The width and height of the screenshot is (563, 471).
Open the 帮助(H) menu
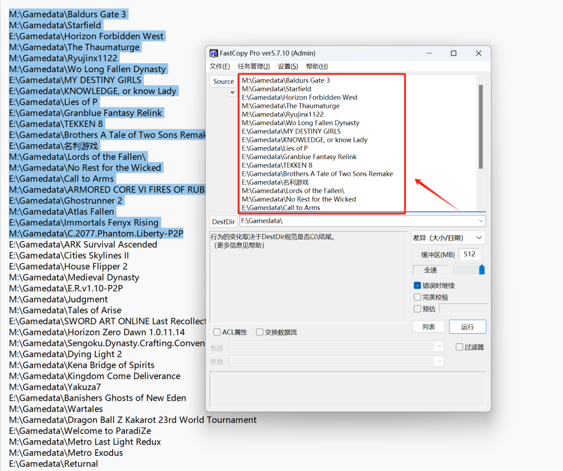[x=317, y=66]
